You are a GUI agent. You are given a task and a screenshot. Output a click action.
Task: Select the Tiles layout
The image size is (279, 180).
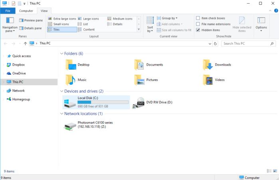click(62, 30)
